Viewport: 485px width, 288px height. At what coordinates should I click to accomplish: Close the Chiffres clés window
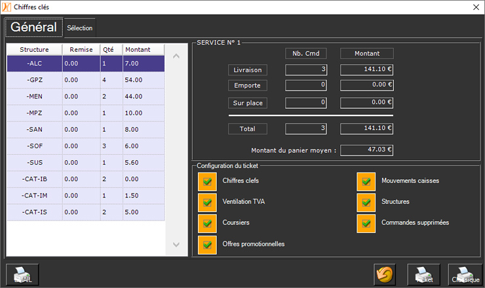476,7
